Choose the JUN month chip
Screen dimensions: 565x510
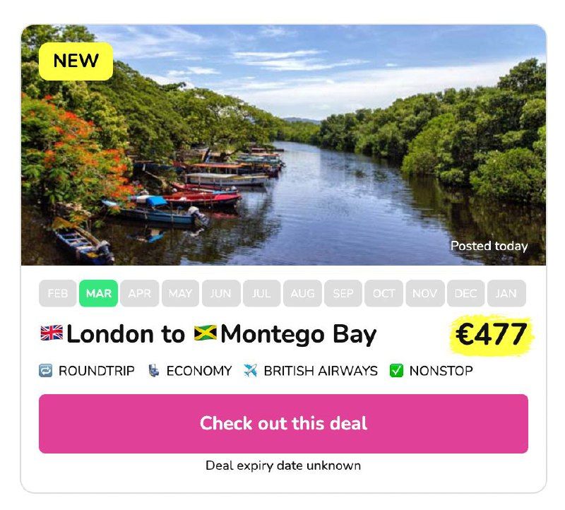coord(221,293)
